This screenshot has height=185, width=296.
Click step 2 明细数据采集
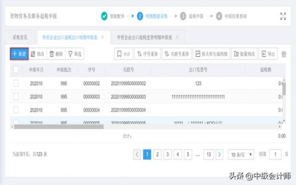[152, 16]
